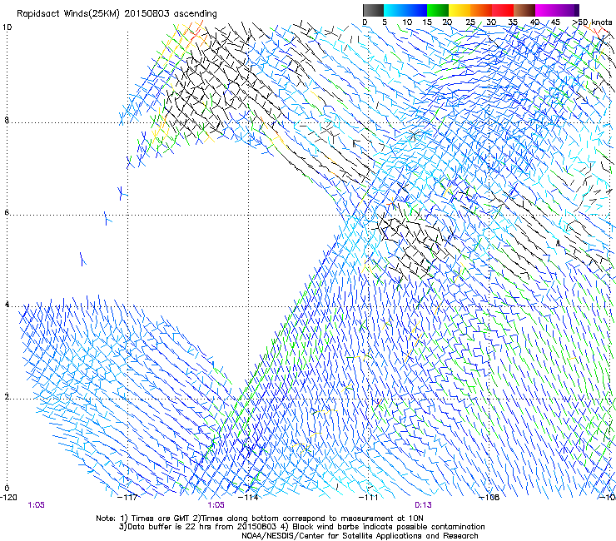Click the legend value 25
The height and width of the screenshot is (541, 616).
pyautogui.click(x=470, y=22)
